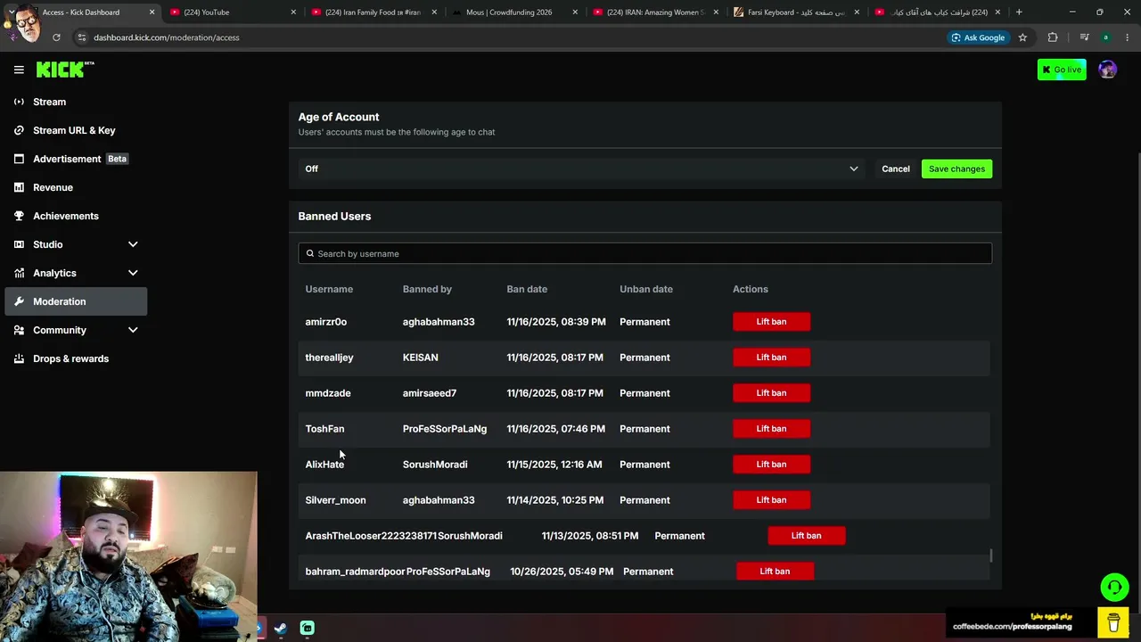Click the Drops & rewards gift icon
Image resolution: width=1141 pixels, height=642 pixels.
[19, 358]
